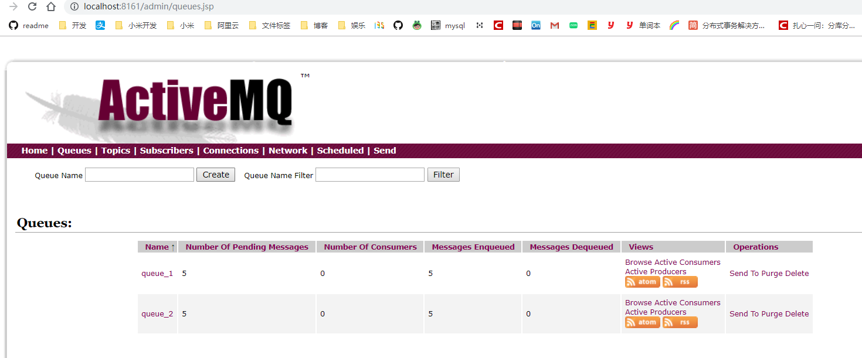The image size is (862, 358).
Task: Delete queue_1
Action: (797, 274)
